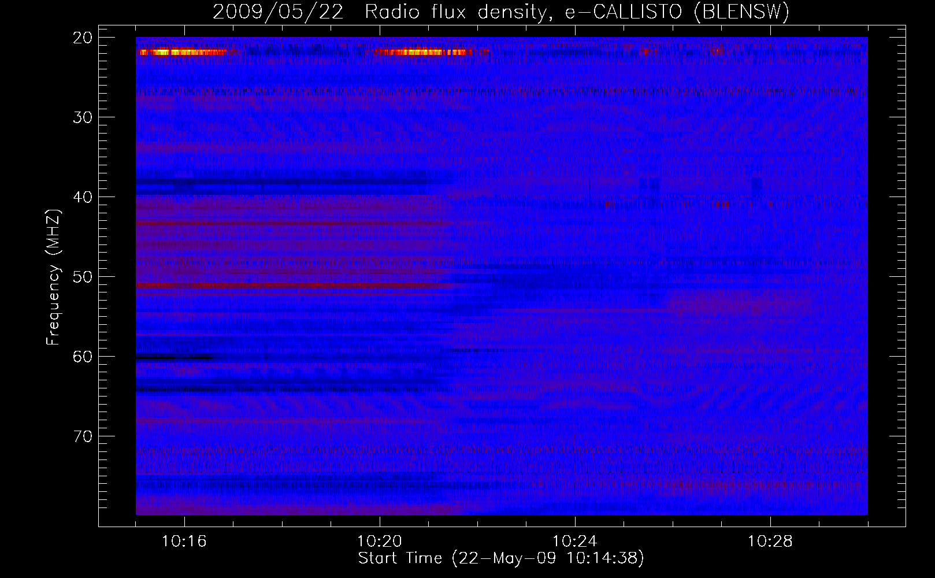The width and height of the screenshot is (935, 578).
Task: Click the '10:24' time tick label
Action: point(575,542)
